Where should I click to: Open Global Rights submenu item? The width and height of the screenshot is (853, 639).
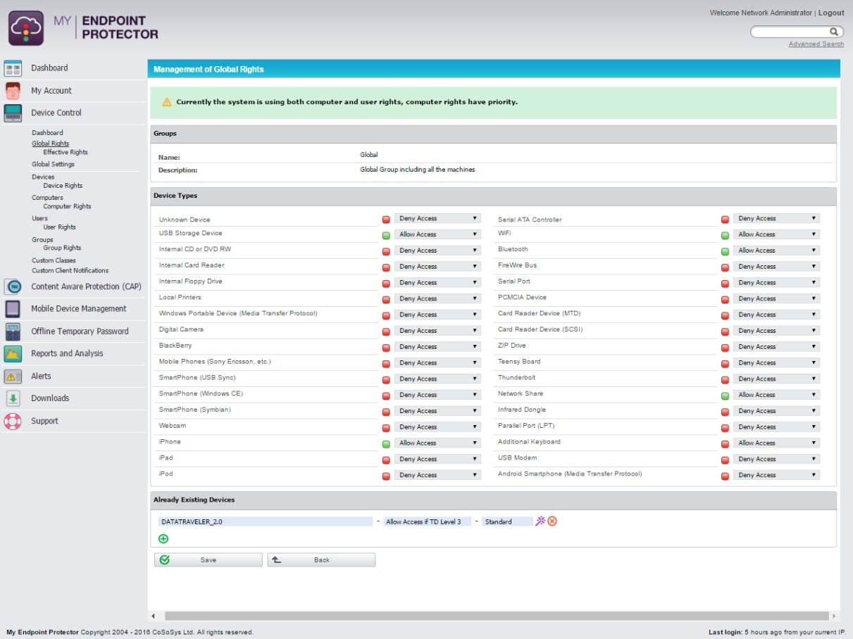point(50,144)
